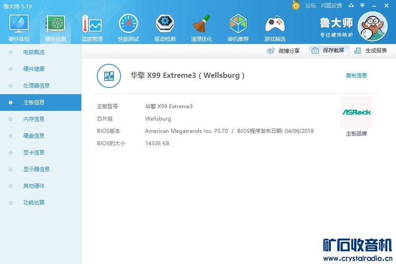
Task: Click motherboard model value 华擎 X99 Extreme3
Action: pos(169,106)
